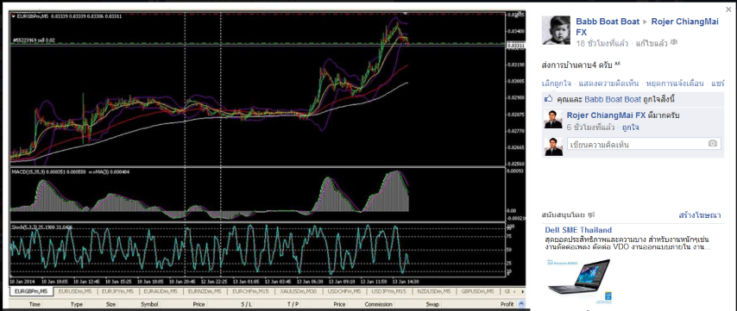Open Babb Boat Boat's profile picture
This screenshot has height=311, width=737.
tap(556, 30)
